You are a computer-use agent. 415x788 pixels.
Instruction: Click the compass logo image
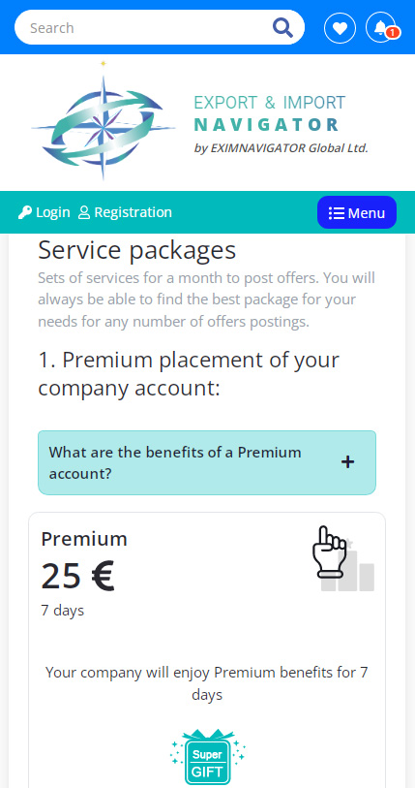[x=104, y=121]
